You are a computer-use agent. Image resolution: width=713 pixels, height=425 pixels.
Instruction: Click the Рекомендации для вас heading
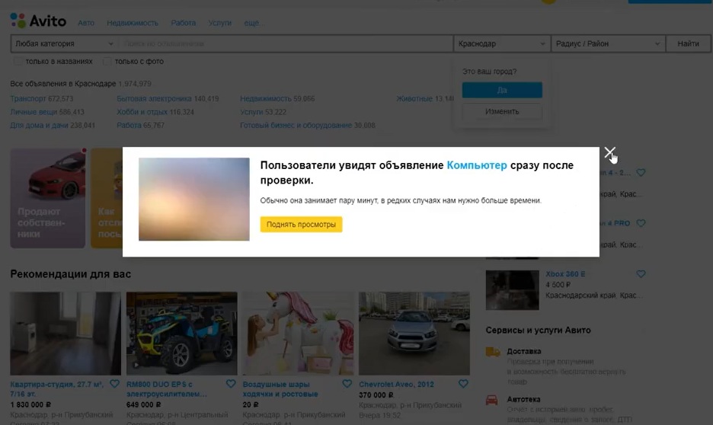coord(71,274)
